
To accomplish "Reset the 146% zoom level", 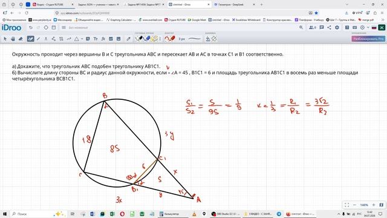I will (364, 205).
